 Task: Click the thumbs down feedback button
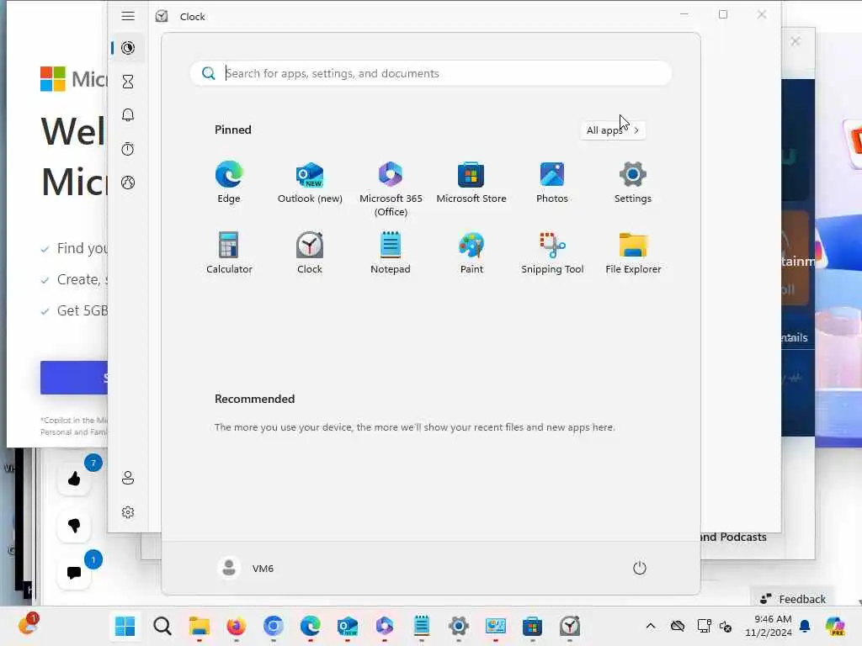(x=74, y=526)
